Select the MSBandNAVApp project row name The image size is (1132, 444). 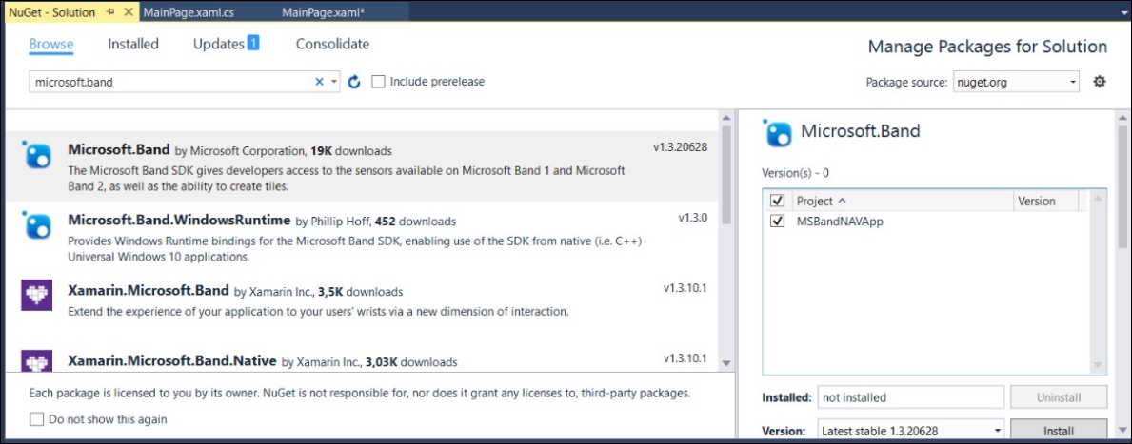click(840, 222)
